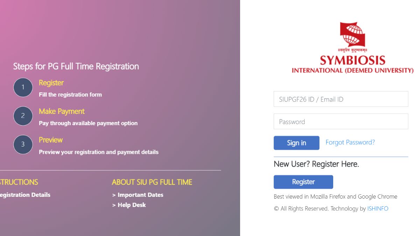Screen dimensions: 420x236
Task: Click the step 2 circle icon
Action: point(23,116)
